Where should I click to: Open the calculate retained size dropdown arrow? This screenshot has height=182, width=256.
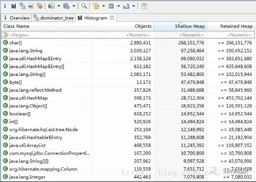pos(119,6)
